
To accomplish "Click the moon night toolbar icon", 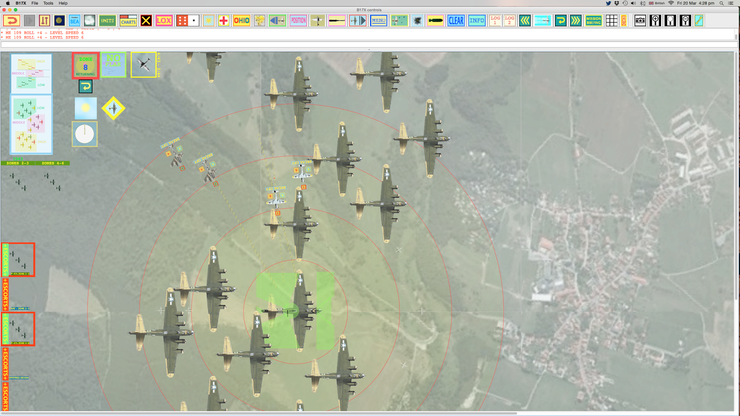I will click(x=59, y=20).
